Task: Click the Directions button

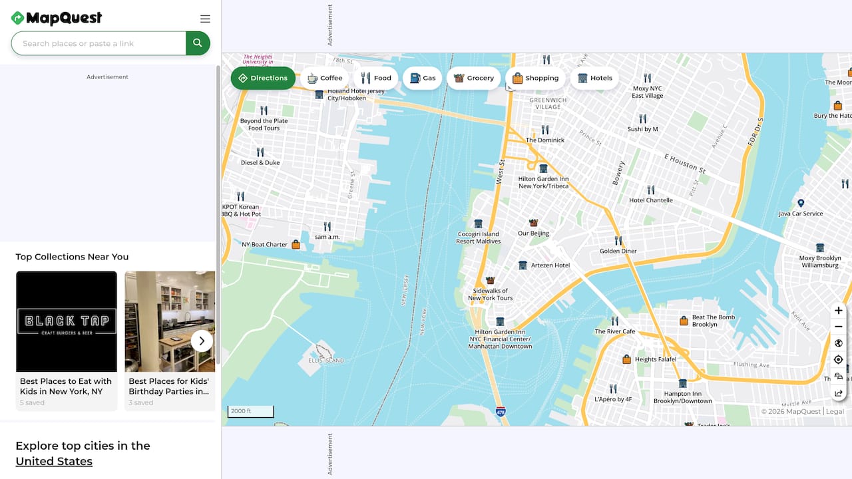Action: point(263,78)
